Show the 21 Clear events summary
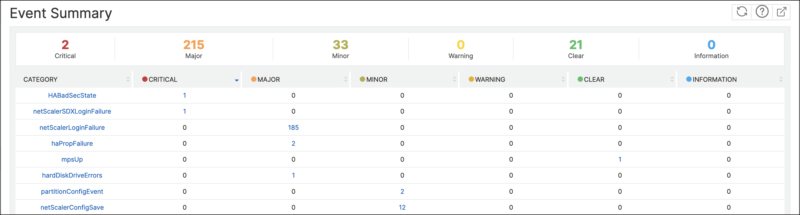800x215 pixels. 576,49
